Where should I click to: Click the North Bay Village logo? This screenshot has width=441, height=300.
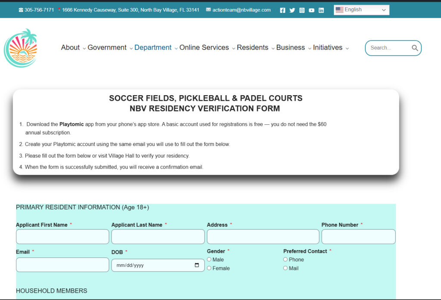(x=21, y=48)
